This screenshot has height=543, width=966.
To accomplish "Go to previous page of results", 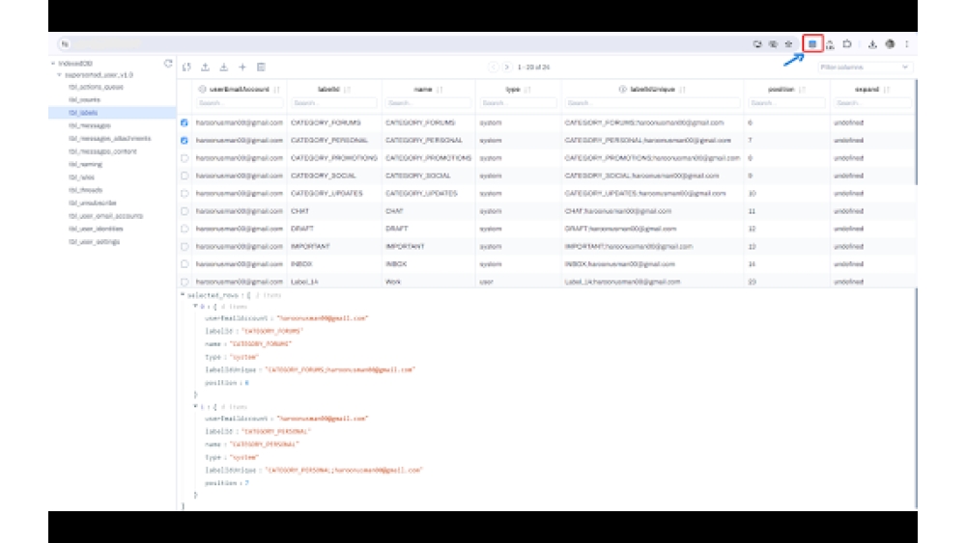I will tap(493, 67).
